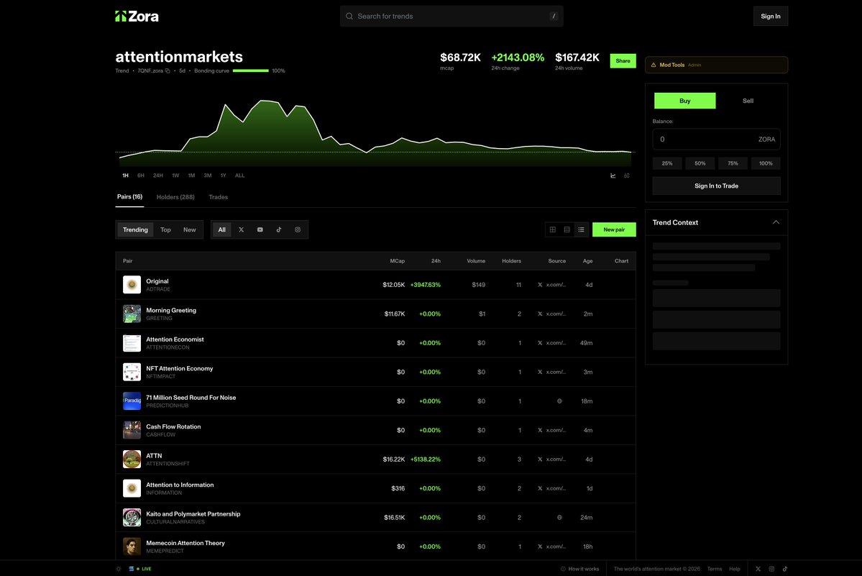Open the Trades tab

pos(219,197)
